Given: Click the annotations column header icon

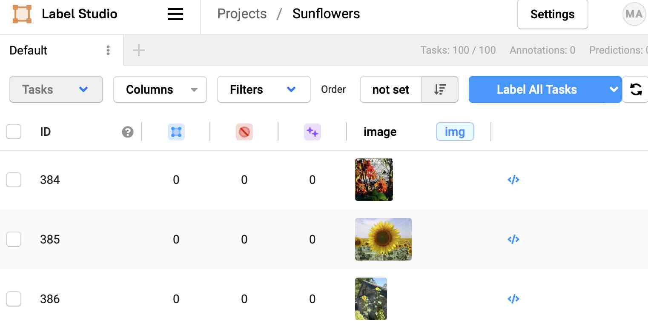Looking at the screenshot, I should click(176, 132).
